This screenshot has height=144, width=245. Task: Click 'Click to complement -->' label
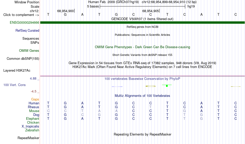[21, 15]
